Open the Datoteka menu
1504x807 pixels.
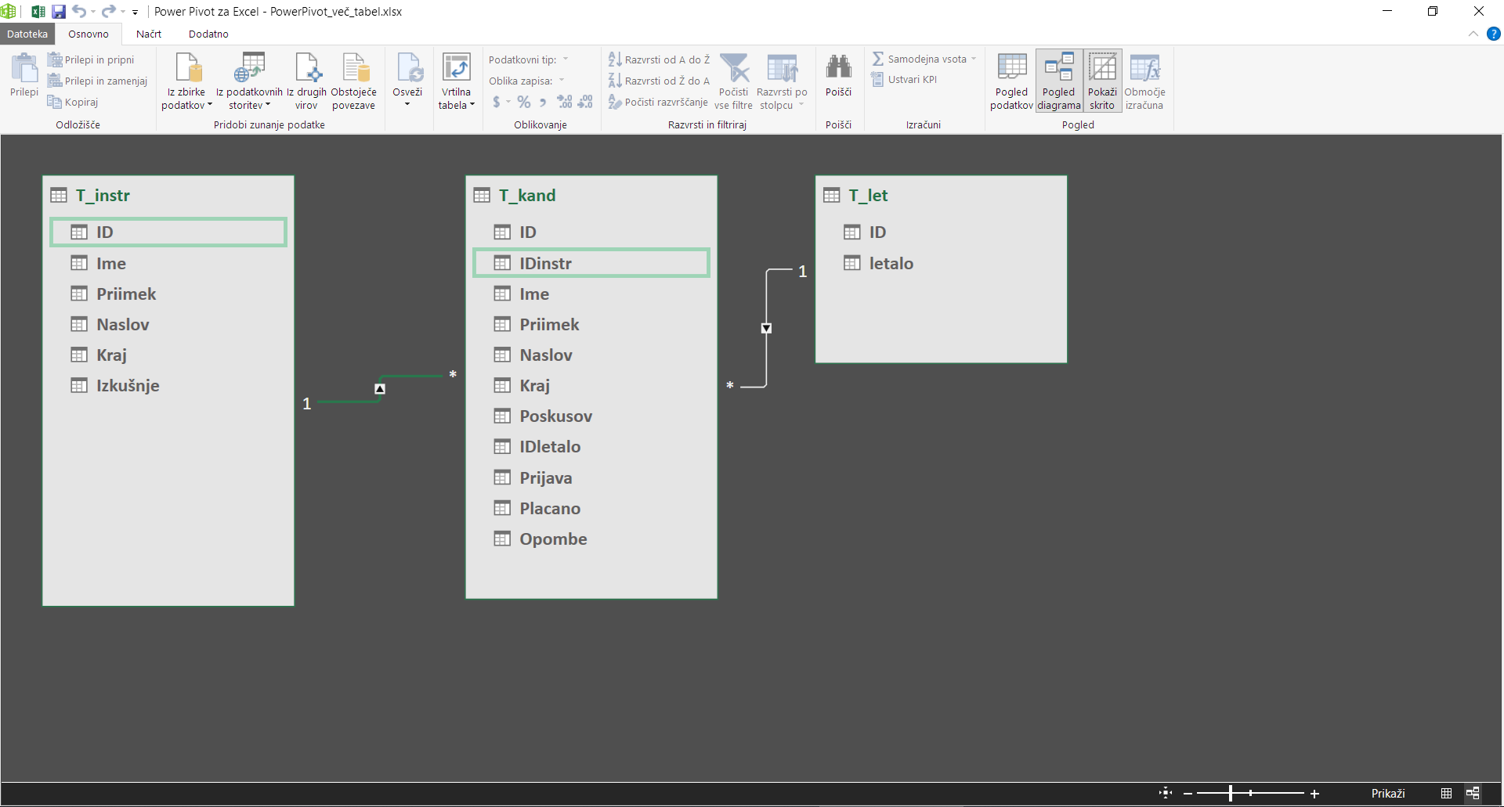pos(27,34)
